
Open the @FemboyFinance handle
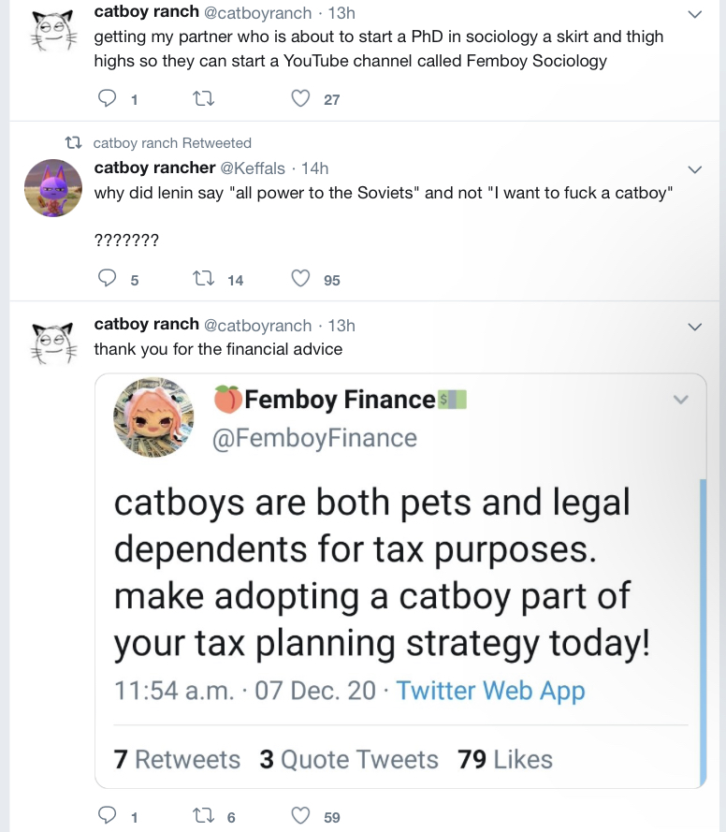[315, 438]
